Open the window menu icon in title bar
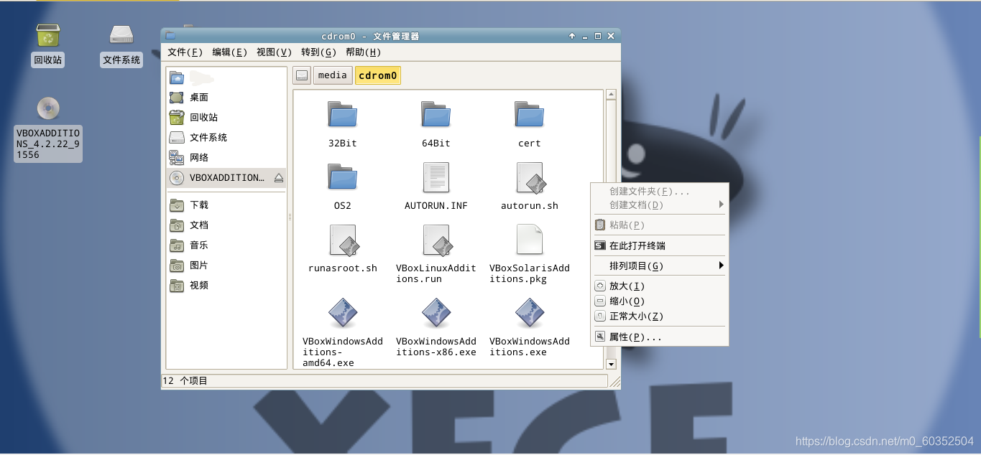Screen dimensions: 981x455 click(x=170, y=36)
